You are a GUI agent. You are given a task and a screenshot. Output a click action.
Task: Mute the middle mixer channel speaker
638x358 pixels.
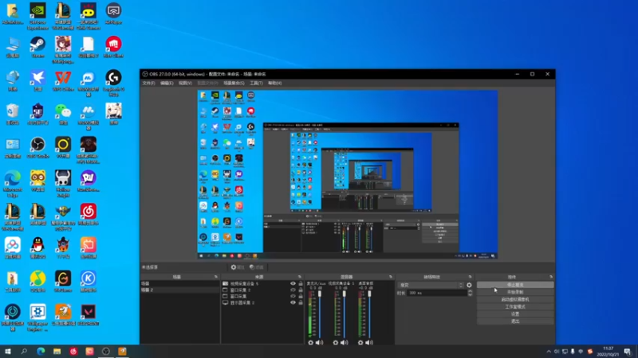345,343
